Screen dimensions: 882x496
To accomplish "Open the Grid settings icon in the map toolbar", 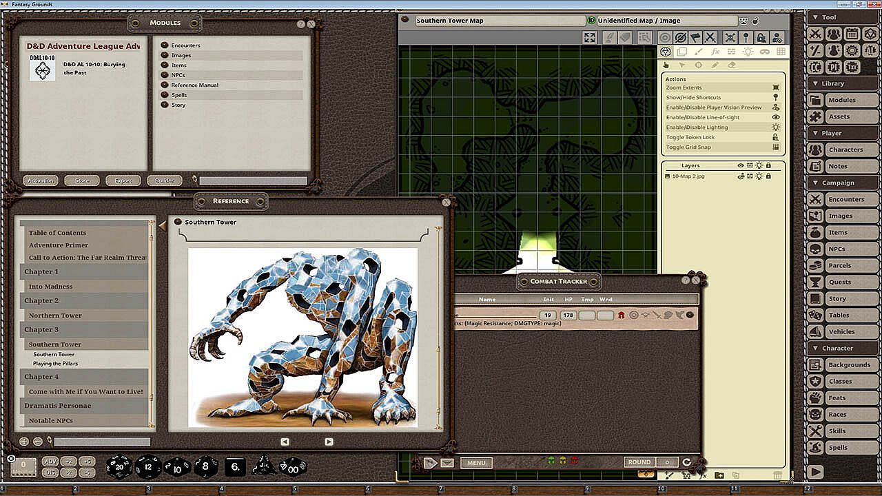I will click(781, 52).
